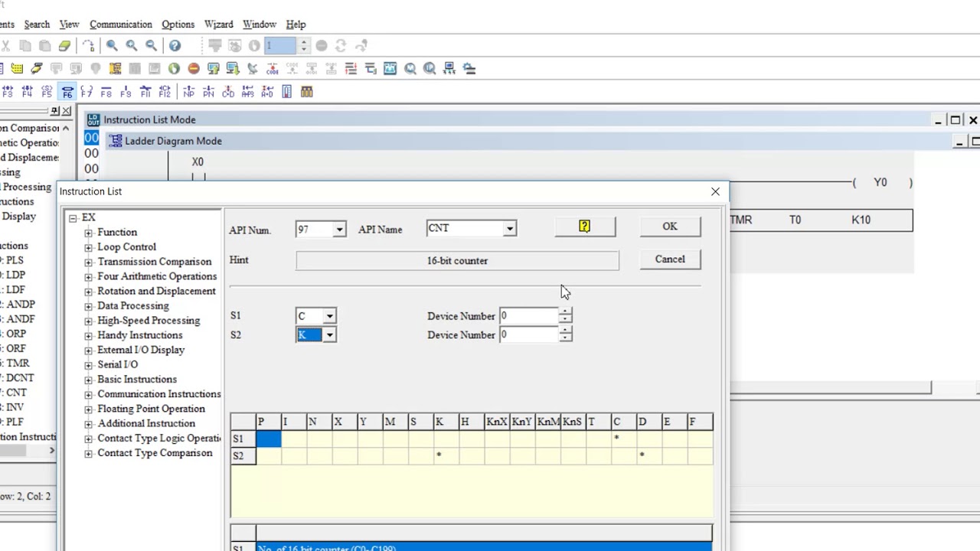This screenshot has width=980, height=551.
Task: Expand the Rotation and Displacement node
Action: [x=89, y=292]
